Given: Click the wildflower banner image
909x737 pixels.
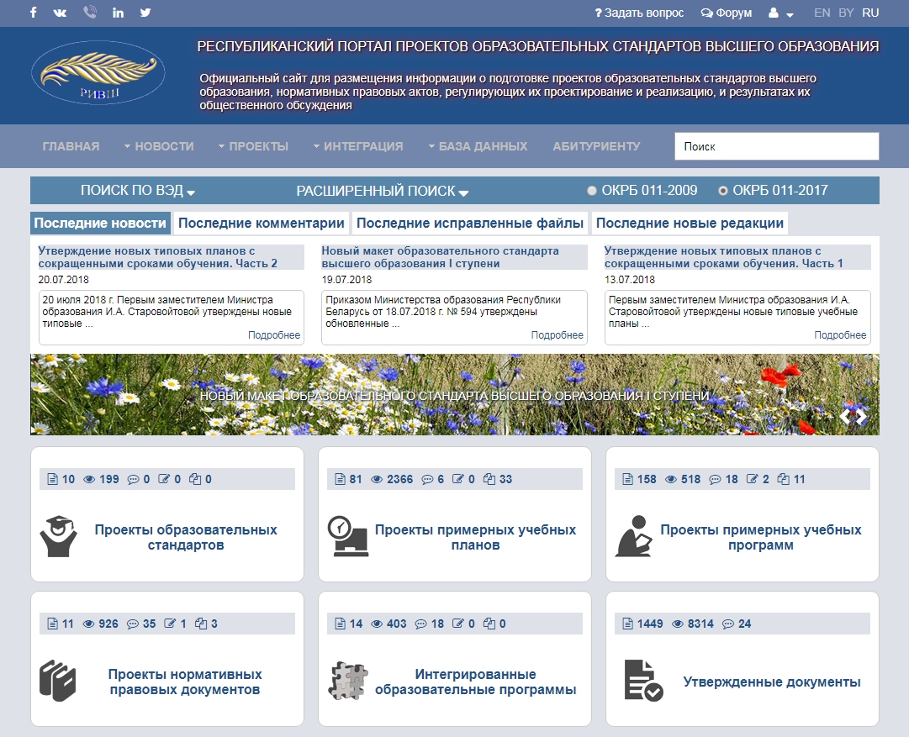Looking at the screenshot, I should 454,395.
